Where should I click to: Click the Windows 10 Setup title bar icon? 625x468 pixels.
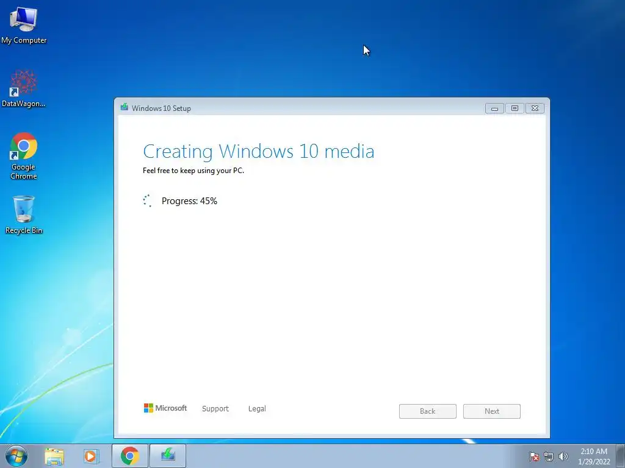pos(125,107)
